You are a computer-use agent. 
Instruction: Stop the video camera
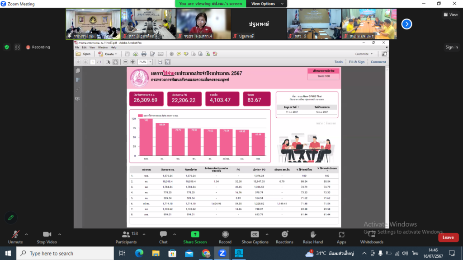(x=47, y=237)
